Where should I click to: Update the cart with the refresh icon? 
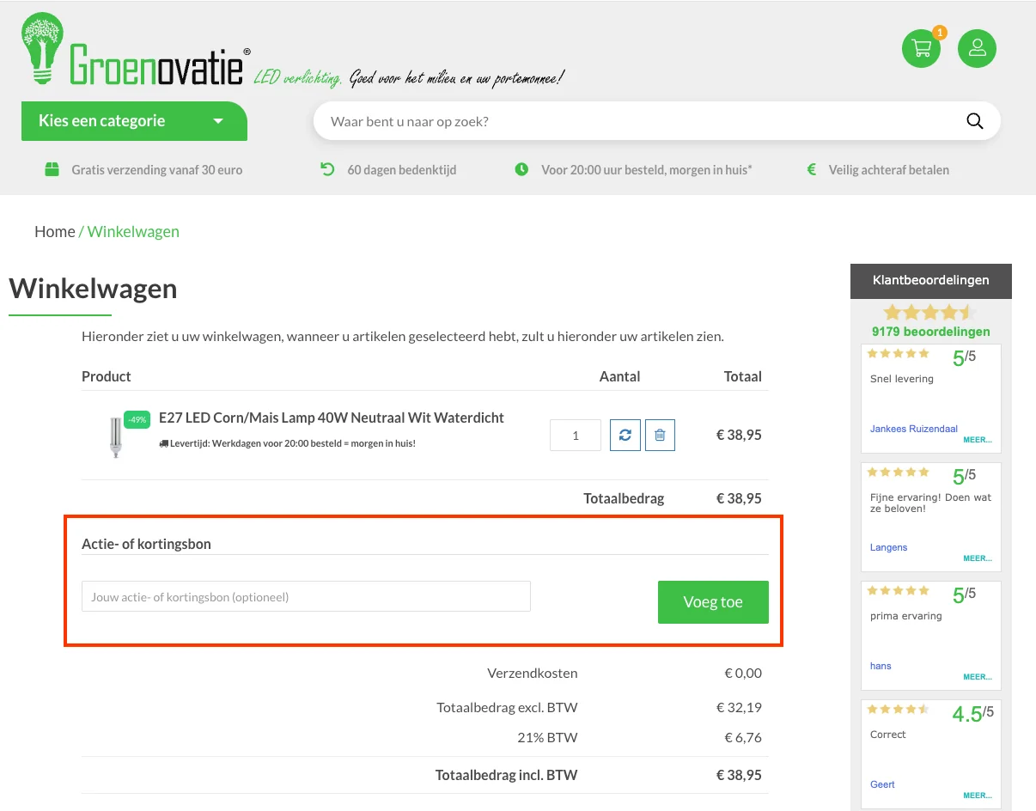[x=625, y=435]
